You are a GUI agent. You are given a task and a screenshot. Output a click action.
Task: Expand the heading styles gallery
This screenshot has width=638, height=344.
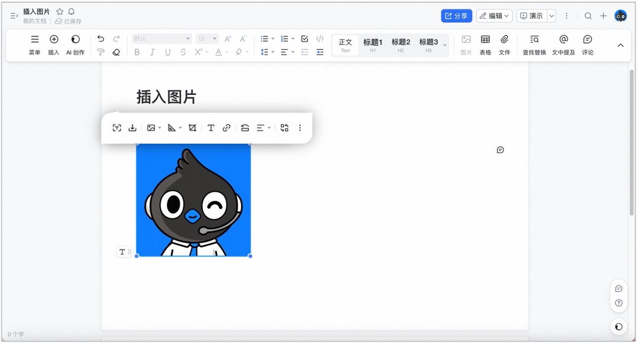coord(445,45)
